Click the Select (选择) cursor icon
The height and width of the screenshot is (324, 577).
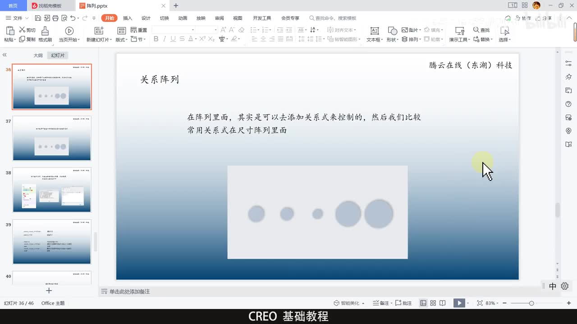[505, 31]
